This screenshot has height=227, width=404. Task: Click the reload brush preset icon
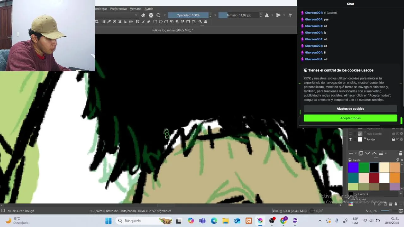pos(158,15)
